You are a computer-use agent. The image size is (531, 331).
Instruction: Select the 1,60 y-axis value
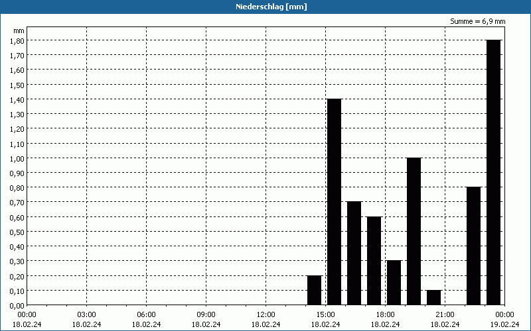tap(17, 70)
